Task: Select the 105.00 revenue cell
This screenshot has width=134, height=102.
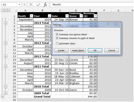Action: click(90, 66)
